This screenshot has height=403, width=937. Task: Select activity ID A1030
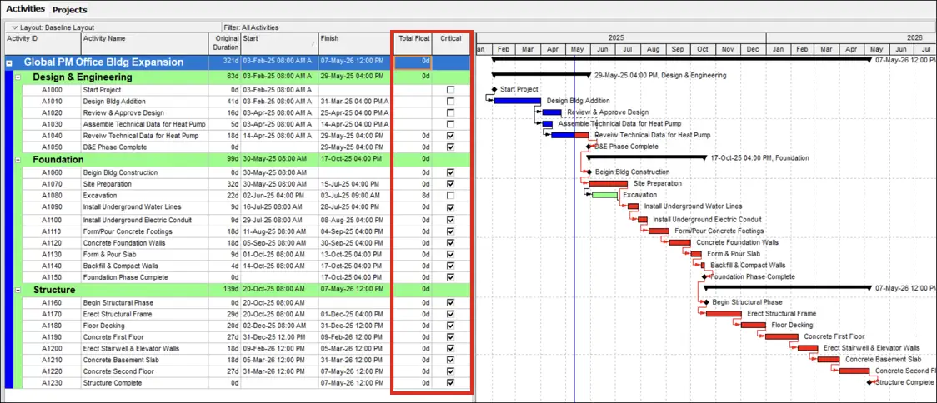coord(52,124)
